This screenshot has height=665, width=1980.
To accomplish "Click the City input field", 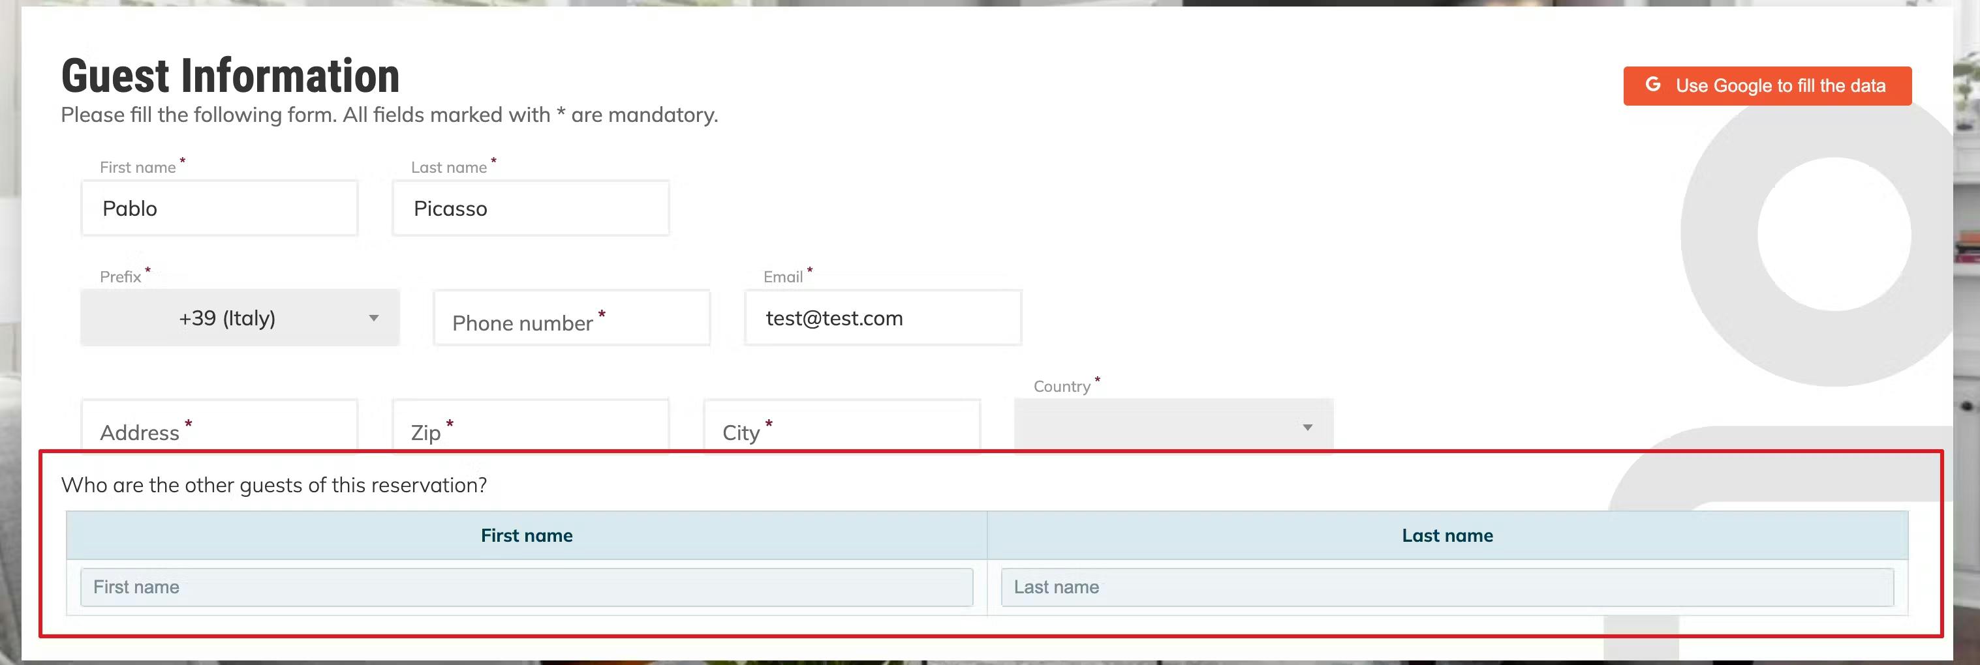I will point(842,426).
